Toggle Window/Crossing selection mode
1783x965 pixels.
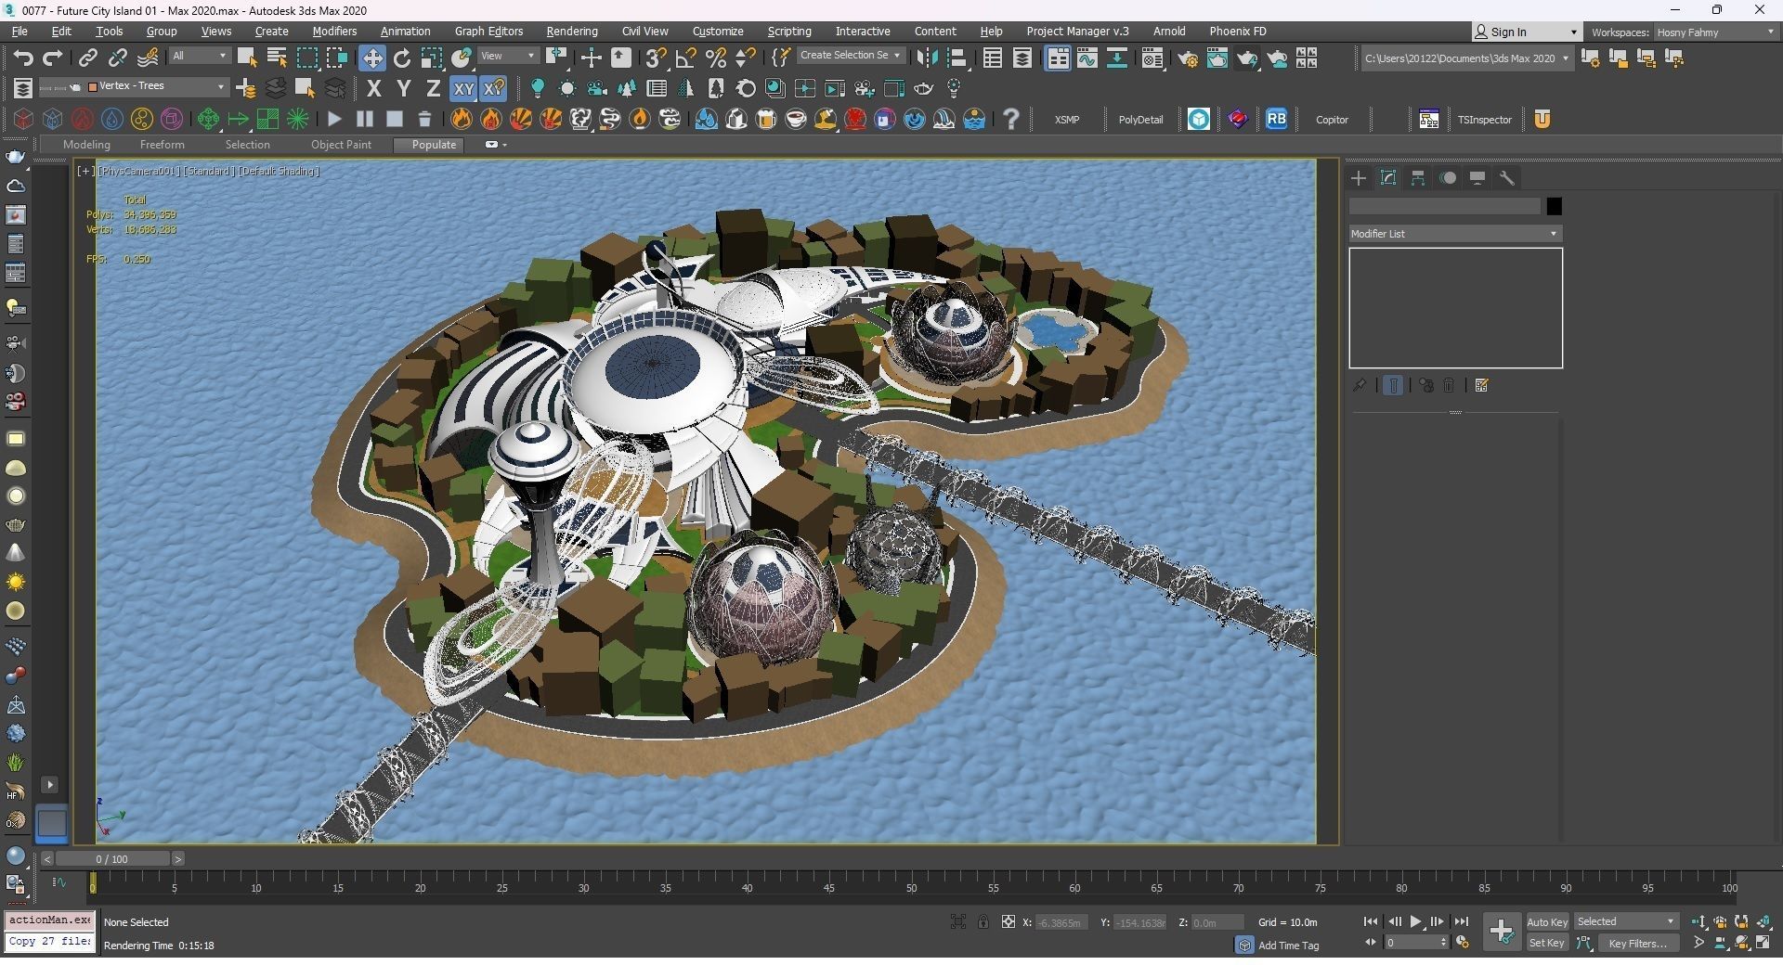pos(336,58)
